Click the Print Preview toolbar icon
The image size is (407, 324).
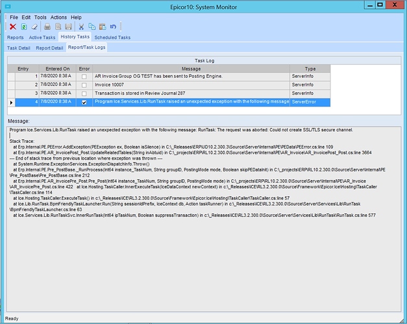click(58, 27)
